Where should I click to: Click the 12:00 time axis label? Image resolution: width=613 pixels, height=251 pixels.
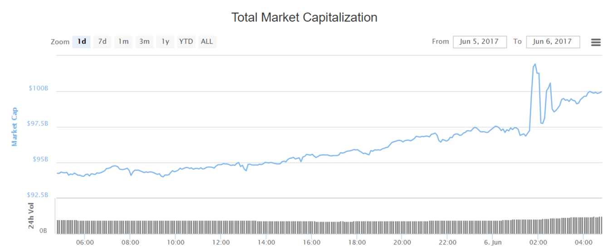tap(221, 242)
